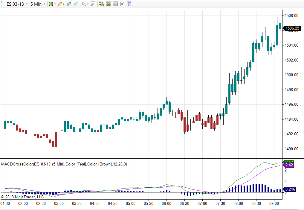
Task: Click the zoom in magnifier icon
Action: 69,4
